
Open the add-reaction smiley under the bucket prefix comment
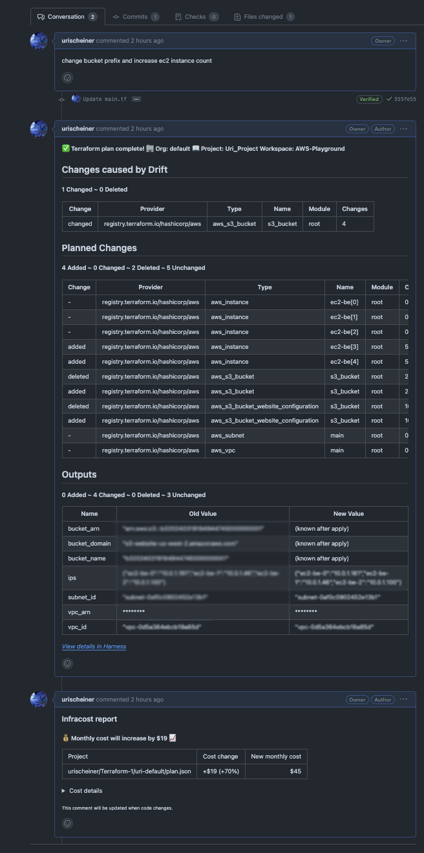point(67,77)
